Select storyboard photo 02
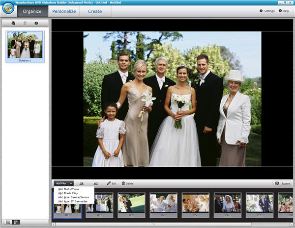 (x=99, y=205)
